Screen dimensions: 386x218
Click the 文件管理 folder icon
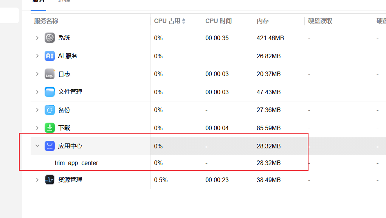(50, 92)
